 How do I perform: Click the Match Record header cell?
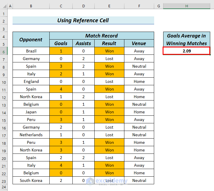pos(102,36)
